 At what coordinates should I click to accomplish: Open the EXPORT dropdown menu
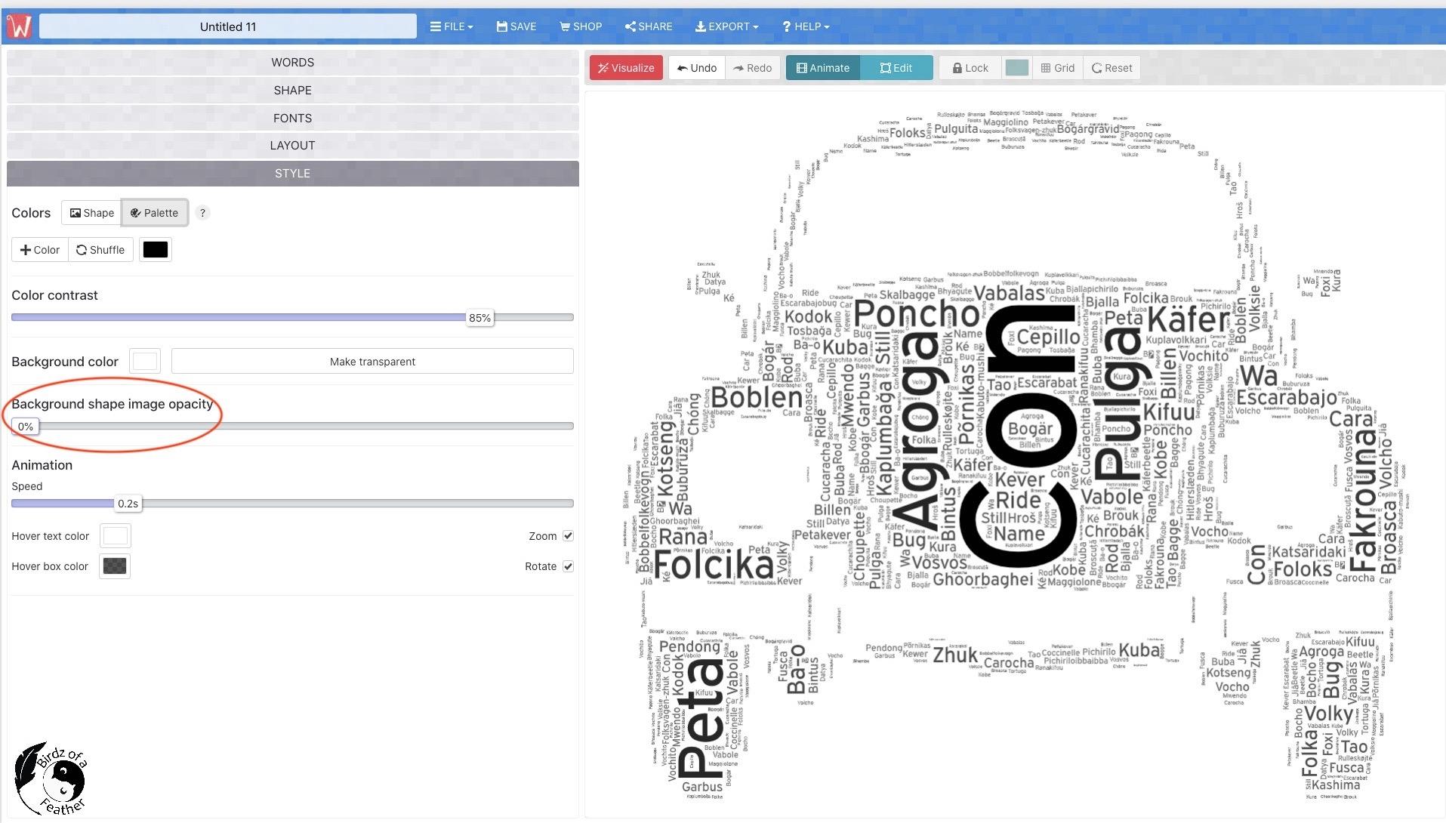tap(726, 26)
